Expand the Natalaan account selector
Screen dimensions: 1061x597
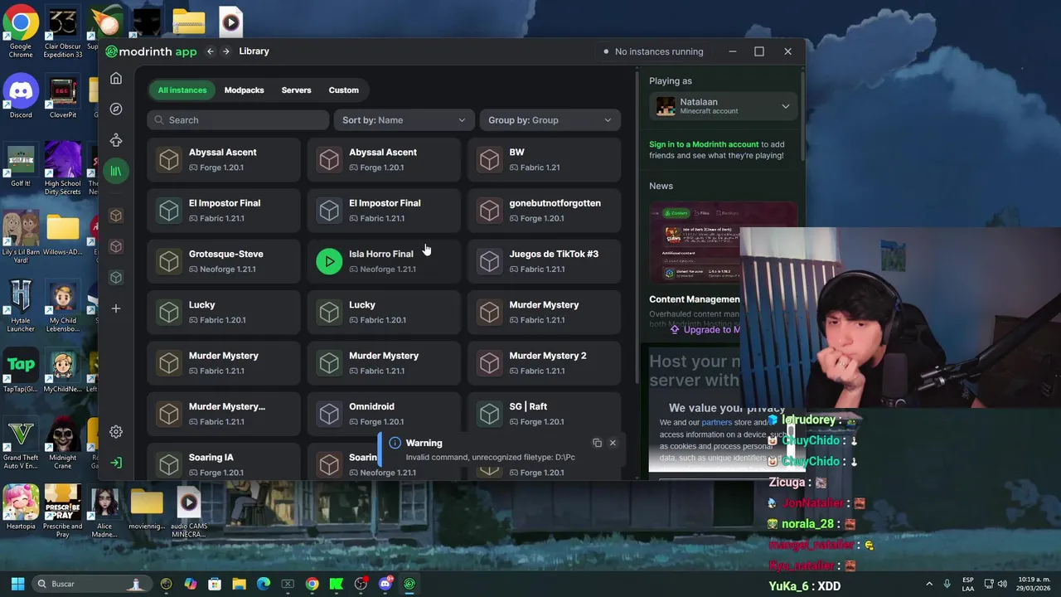click(x=724, y=106)
